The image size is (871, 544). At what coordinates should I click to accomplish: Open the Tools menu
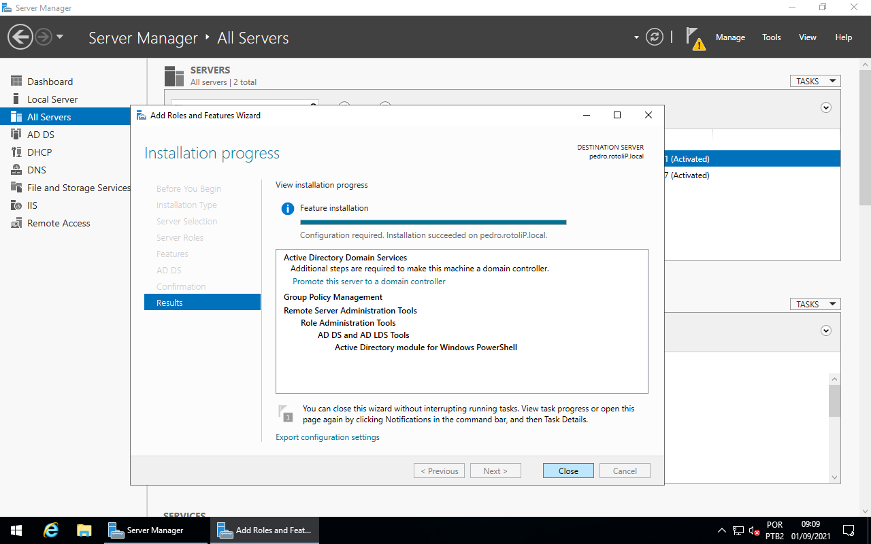[x=771, y=37]
